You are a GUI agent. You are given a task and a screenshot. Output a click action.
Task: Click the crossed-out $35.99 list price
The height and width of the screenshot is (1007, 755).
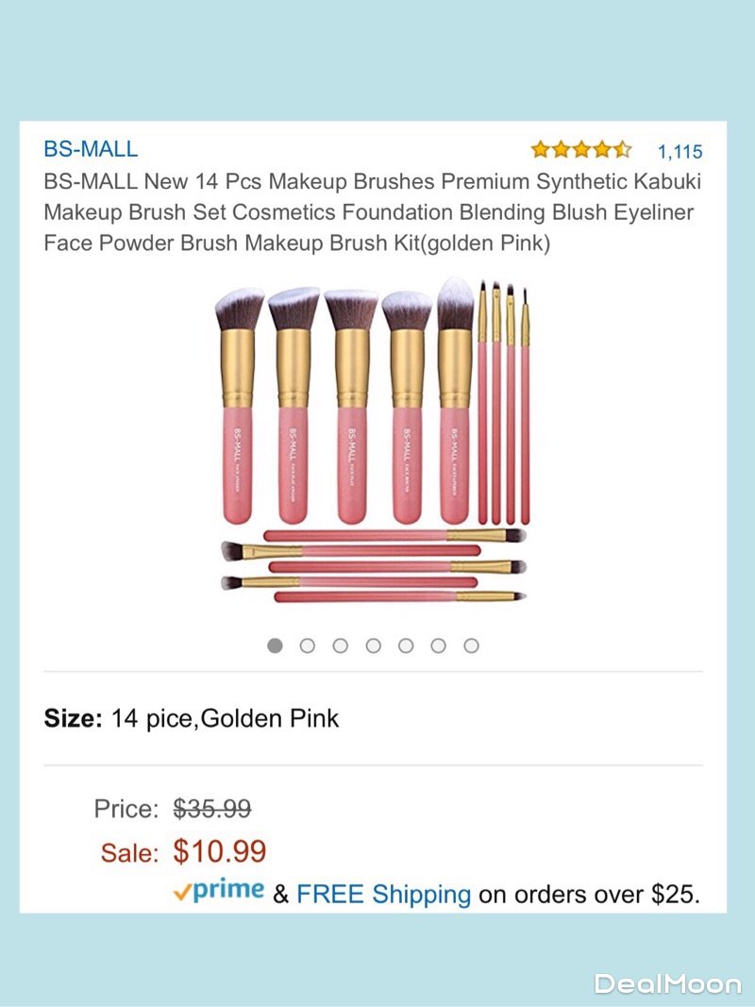point(212,809)
